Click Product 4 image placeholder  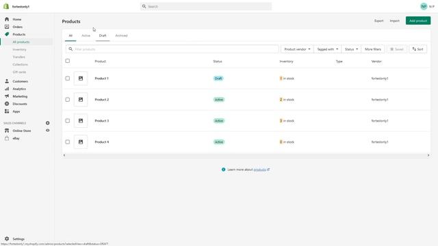(x=81, y=142)
